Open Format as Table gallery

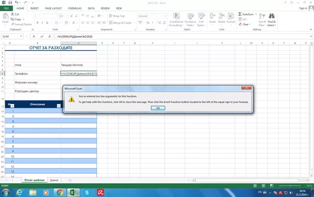coord(190,19)
